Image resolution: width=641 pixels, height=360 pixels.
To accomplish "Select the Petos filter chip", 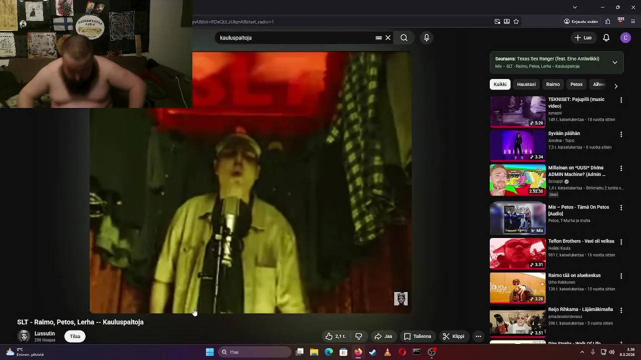I will tap(576, 84).
